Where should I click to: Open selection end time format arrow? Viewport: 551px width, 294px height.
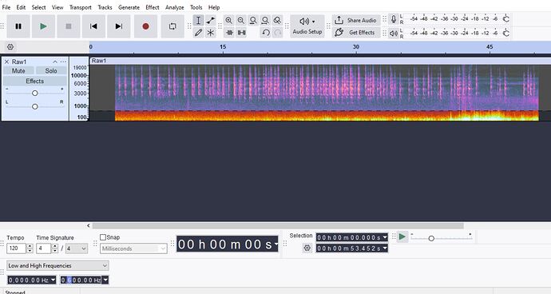385,248
